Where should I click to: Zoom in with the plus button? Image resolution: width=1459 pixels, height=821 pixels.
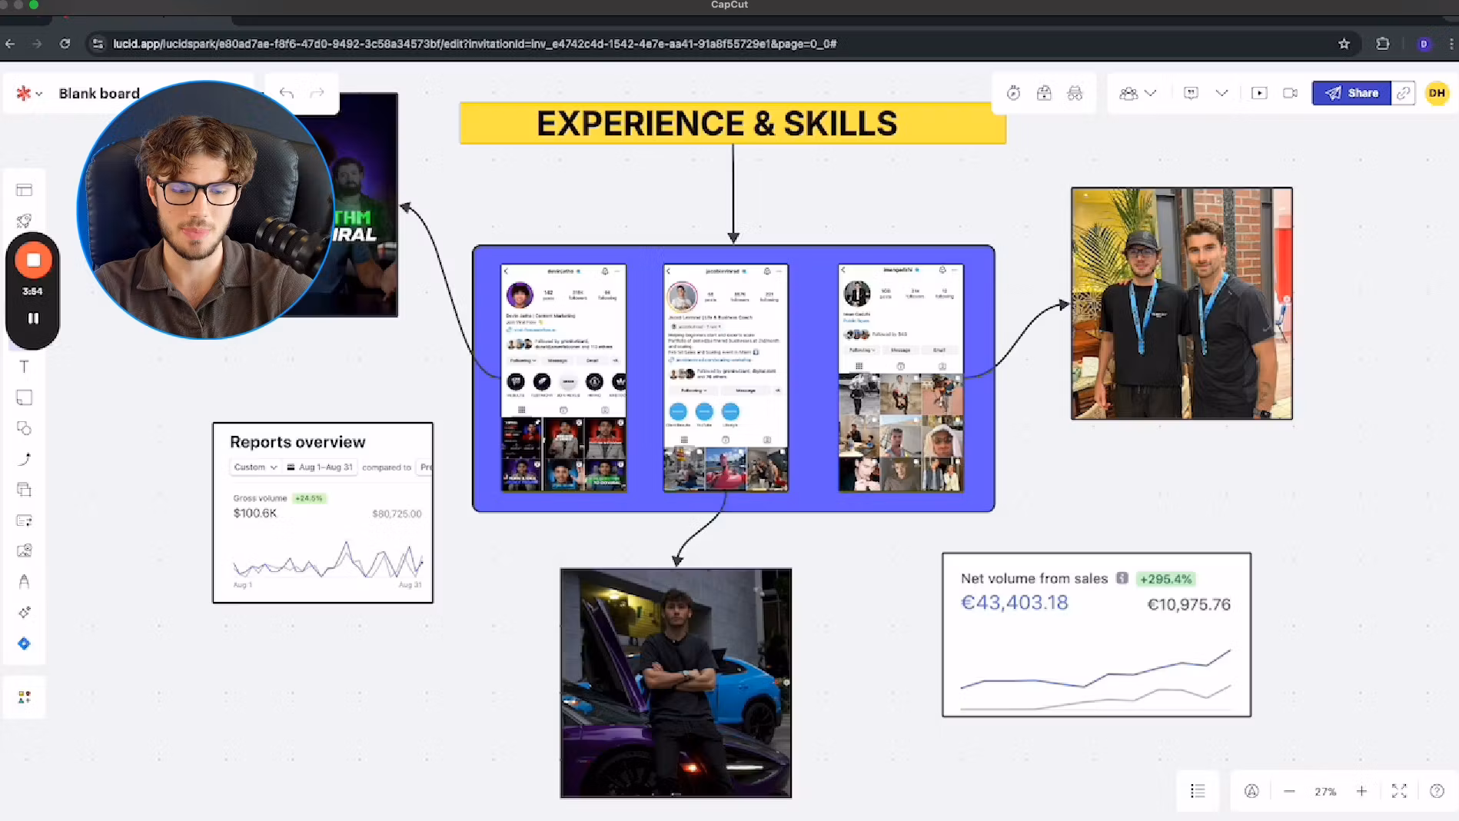click(x=1361, y=791)
